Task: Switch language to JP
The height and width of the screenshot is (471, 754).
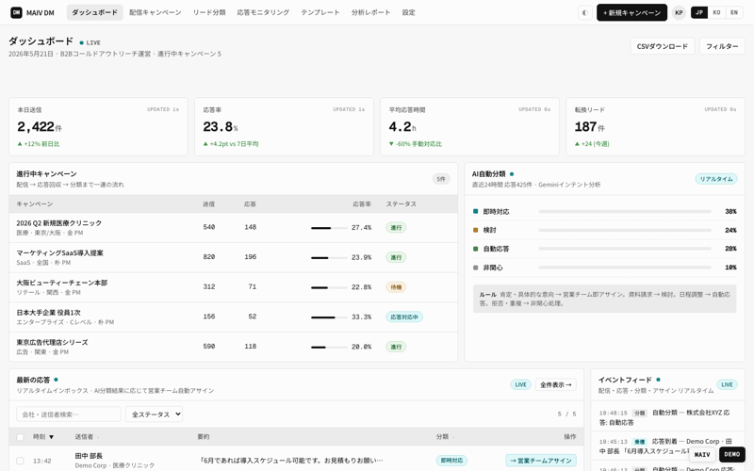Action: [699, 12]
